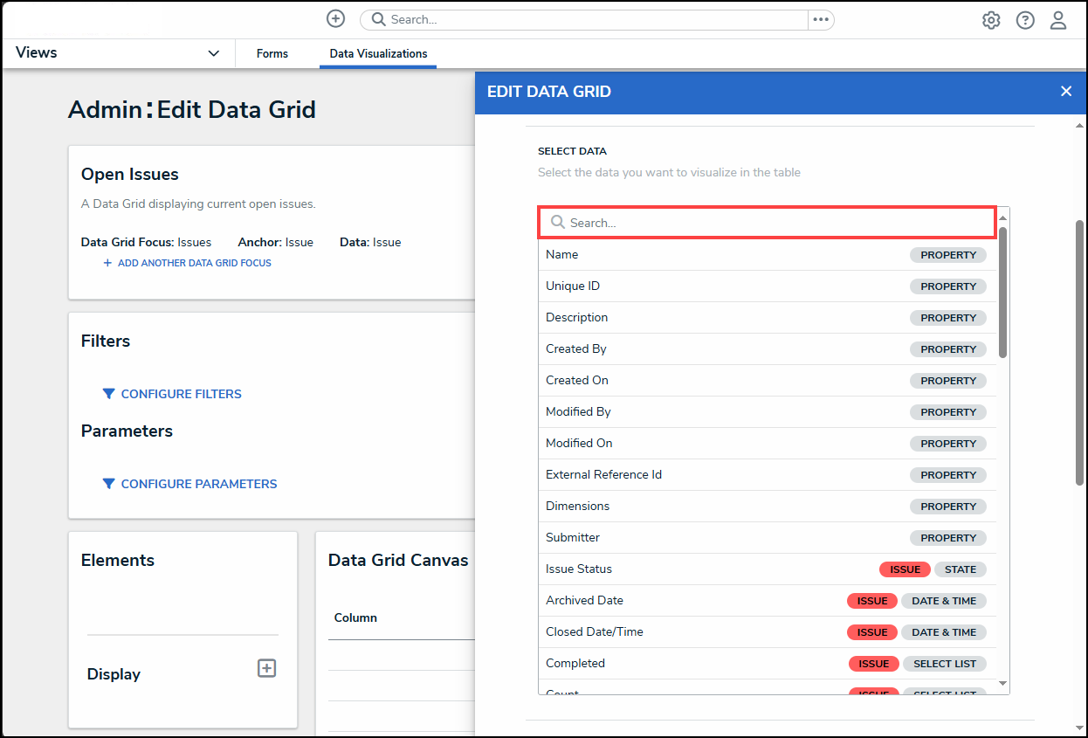Screen dimensions: 1088x738
Task: Open the user profile icon
Action: tap(1058, 20)
